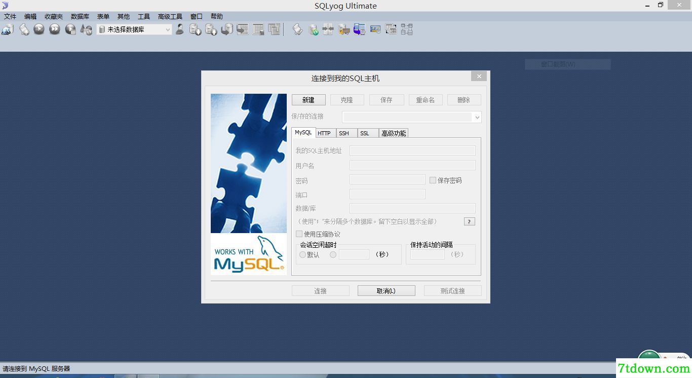Screen dimensions: 692x378
Task: Switch to the HTTP tab
Action: click(325, 133)
